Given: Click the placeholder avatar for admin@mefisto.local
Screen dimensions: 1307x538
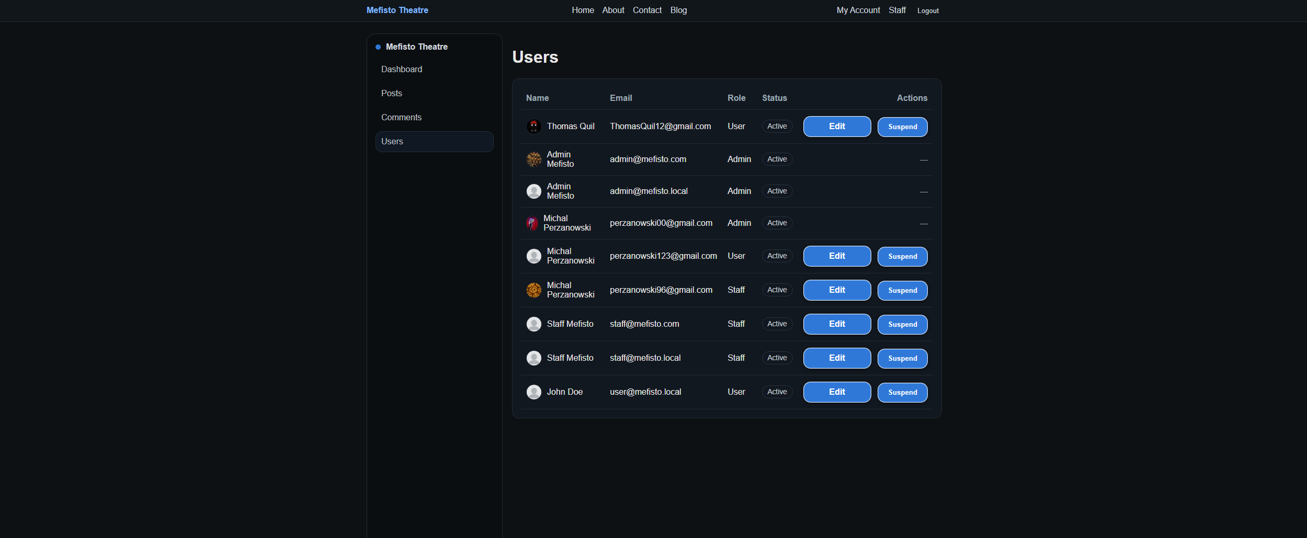Looking at the screenshot, I should point(534,191).
